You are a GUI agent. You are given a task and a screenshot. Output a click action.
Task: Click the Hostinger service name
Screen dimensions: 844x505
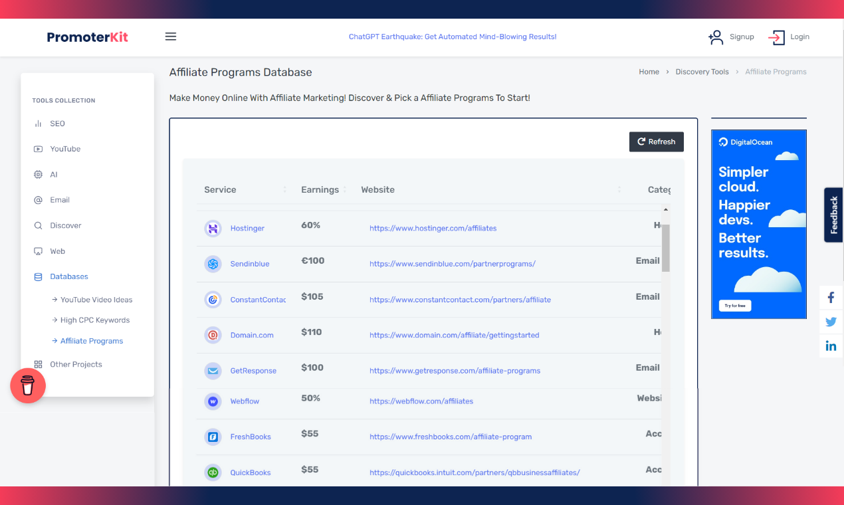[247, 229]
